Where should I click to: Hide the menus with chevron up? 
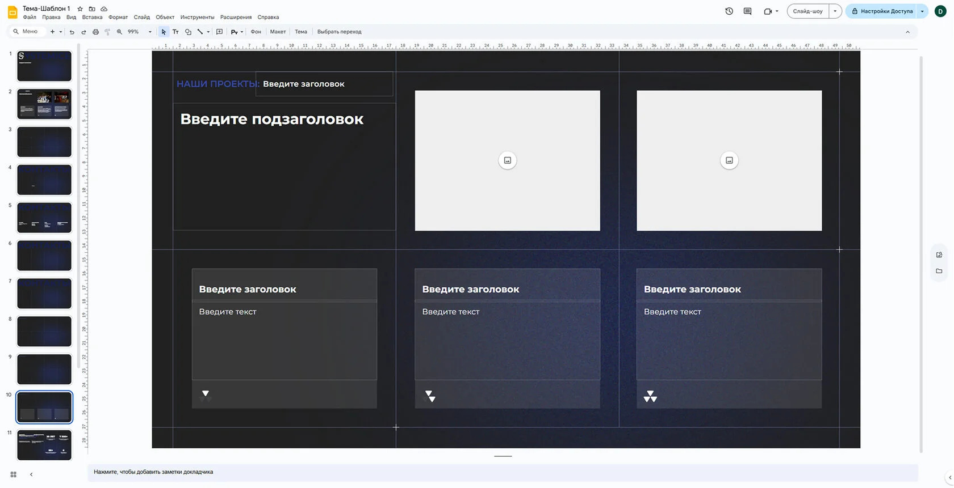(x=907, y=32)
